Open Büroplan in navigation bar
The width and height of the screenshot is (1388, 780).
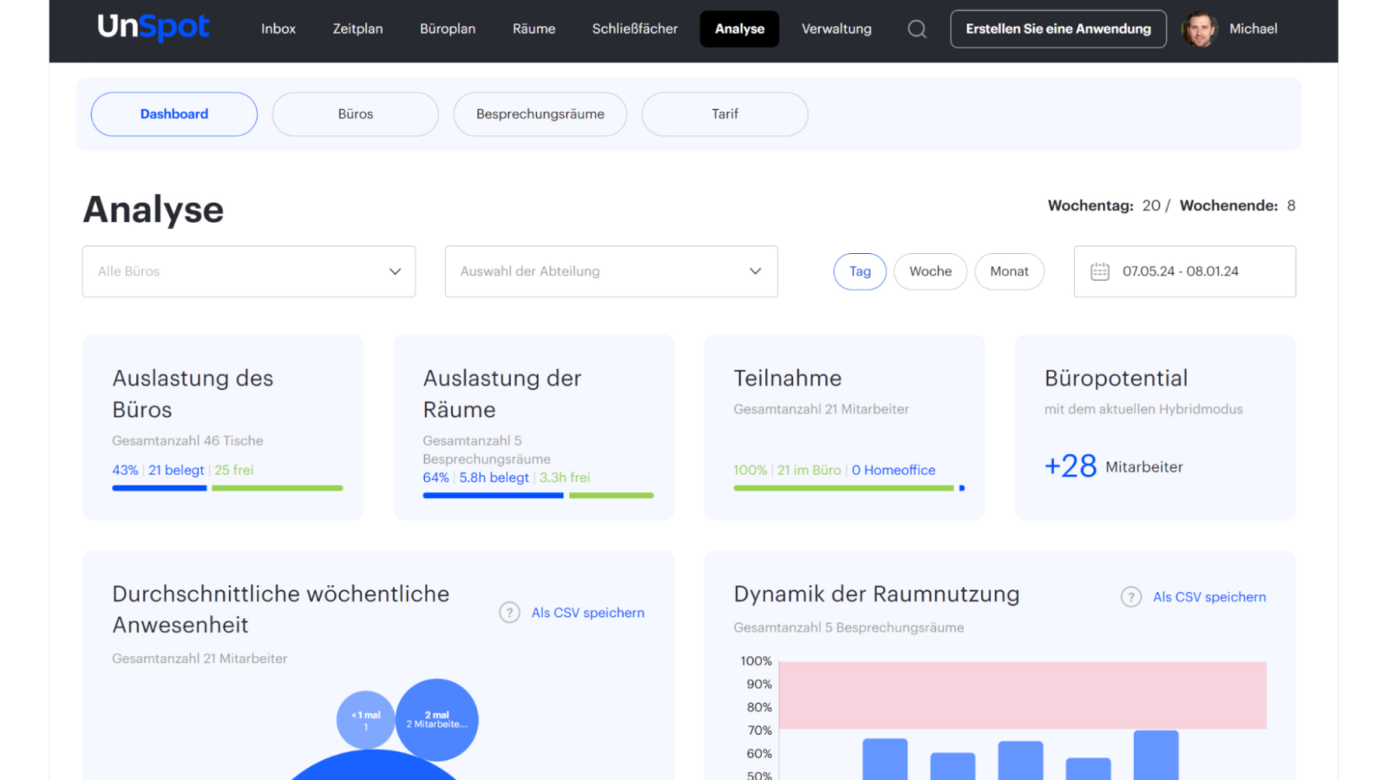pyautogui.click(x=448, y=29)
